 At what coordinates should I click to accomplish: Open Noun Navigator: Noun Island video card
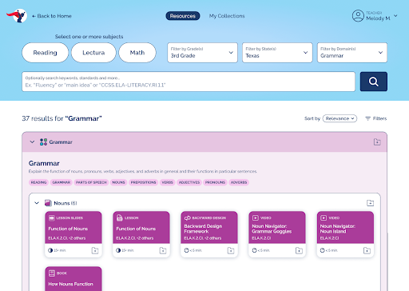pyautogui.click(x=345, y=234)
